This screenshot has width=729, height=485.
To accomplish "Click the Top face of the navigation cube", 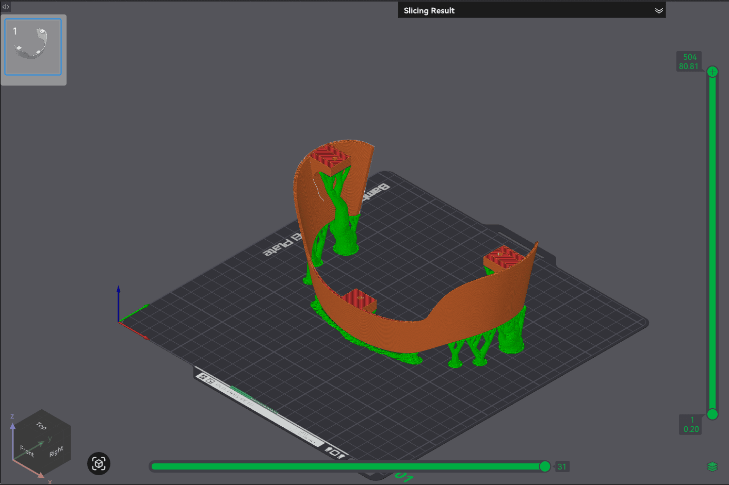I will (40, 427).
